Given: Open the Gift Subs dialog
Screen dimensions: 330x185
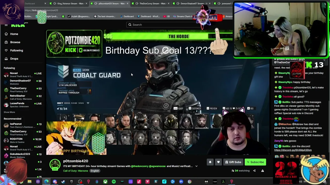Looking at the screenshot, I should point(233,162).
